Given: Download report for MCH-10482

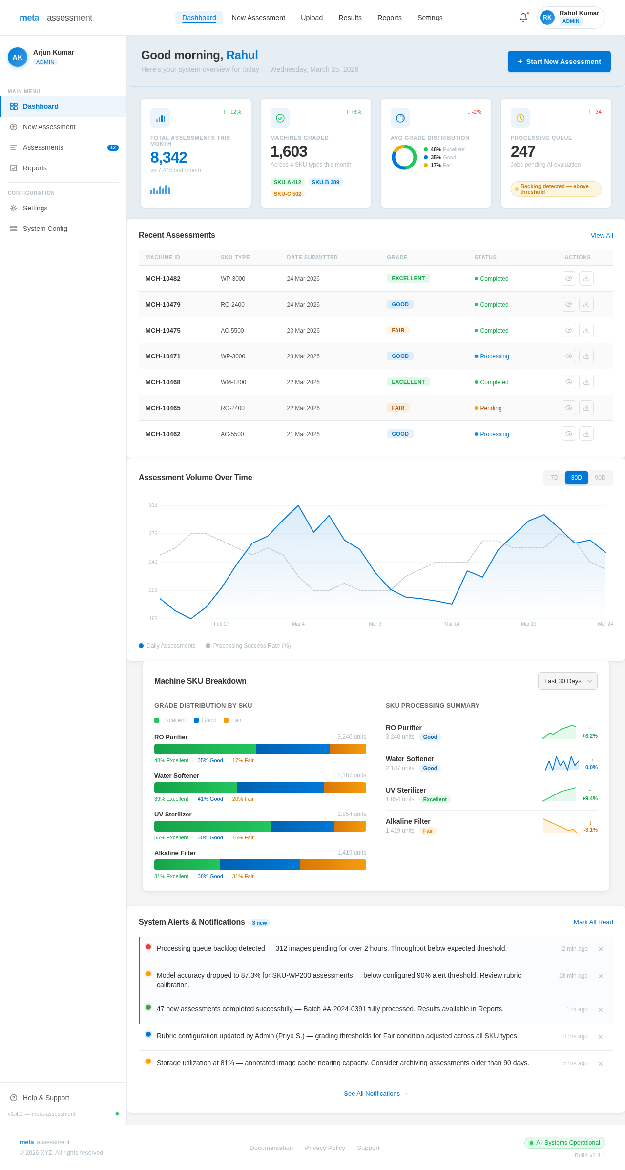Looking at the screenshot, I should 586,278.
